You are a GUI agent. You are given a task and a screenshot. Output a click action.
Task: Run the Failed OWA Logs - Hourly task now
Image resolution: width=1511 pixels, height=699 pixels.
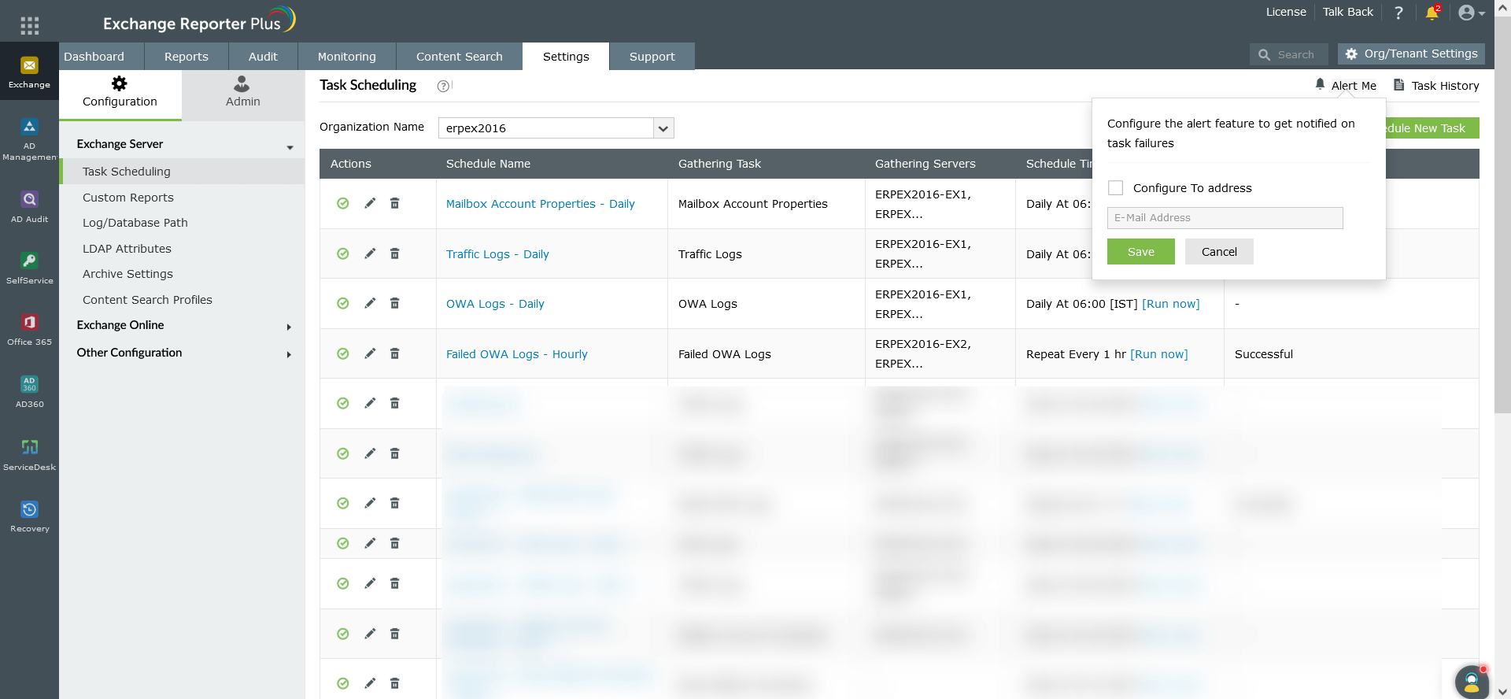point(1159,354)
